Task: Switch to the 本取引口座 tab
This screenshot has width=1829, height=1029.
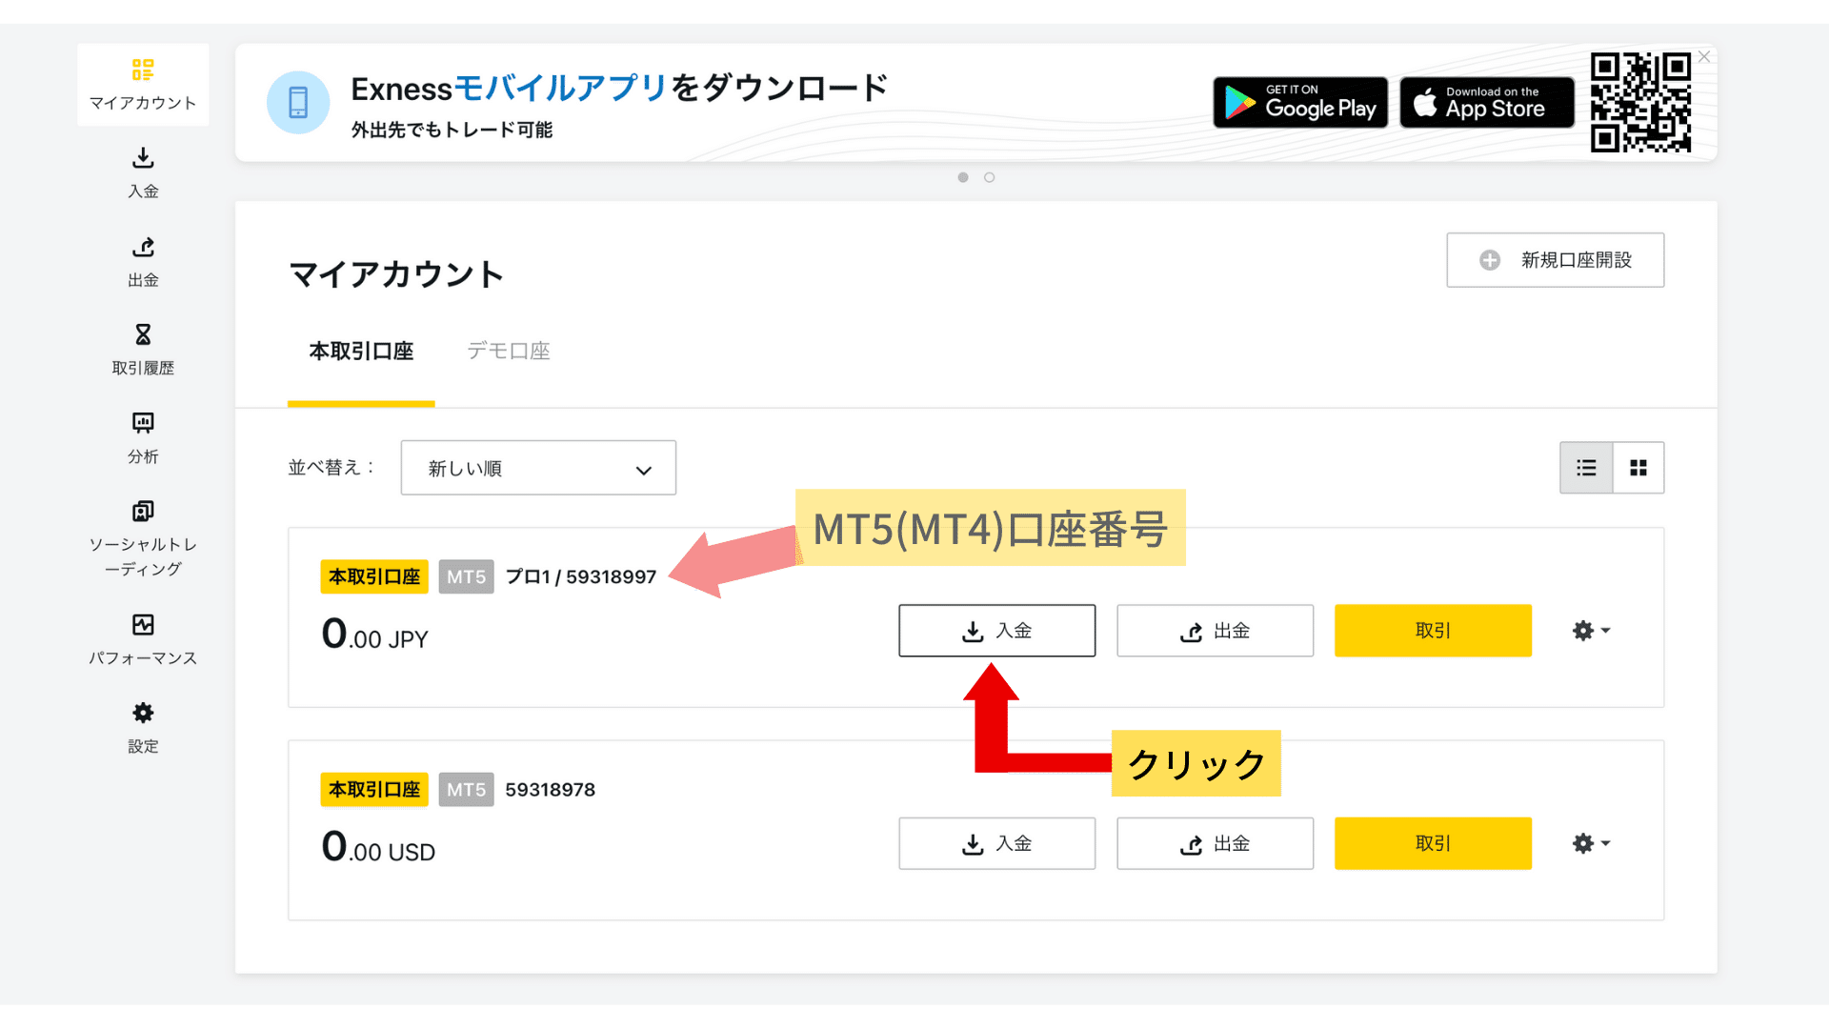Action: coord(361,352)
